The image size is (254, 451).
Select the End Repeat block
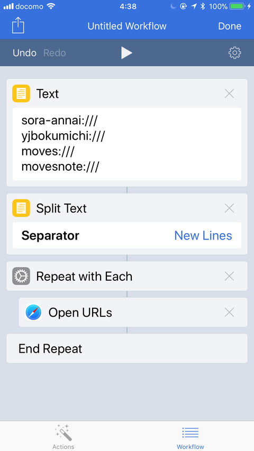(x=127, y=348)
